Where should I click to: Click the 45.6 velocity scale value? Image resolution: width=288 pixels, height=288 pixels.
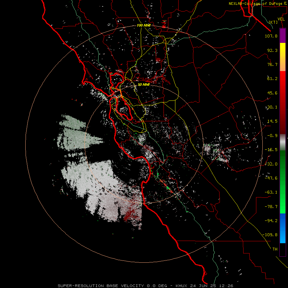tap(272, 93)
